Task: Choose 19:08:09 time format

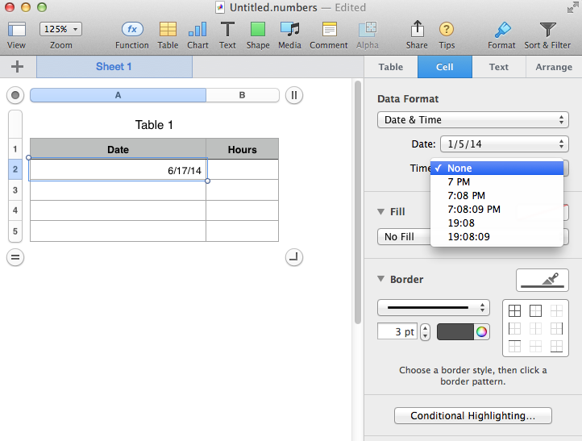Action: (x=497, y=237)
